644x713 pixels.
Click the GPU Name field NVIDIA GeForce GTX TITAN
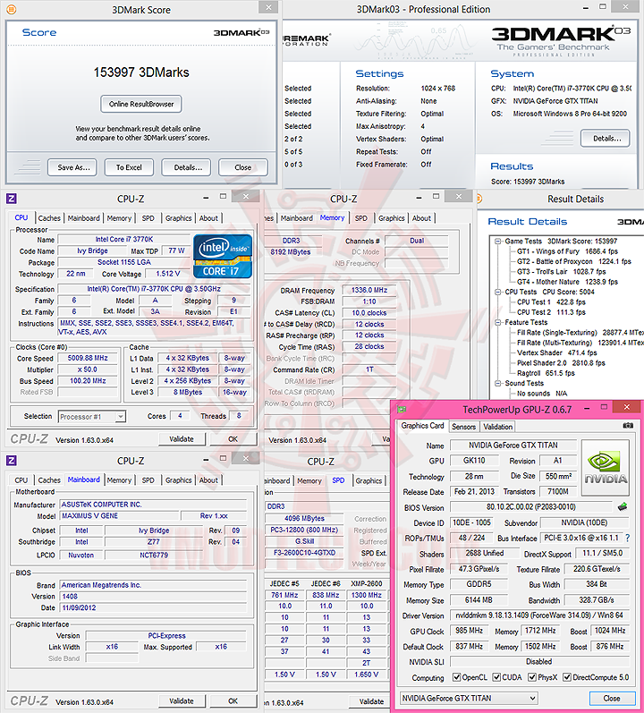pos(513,446)
